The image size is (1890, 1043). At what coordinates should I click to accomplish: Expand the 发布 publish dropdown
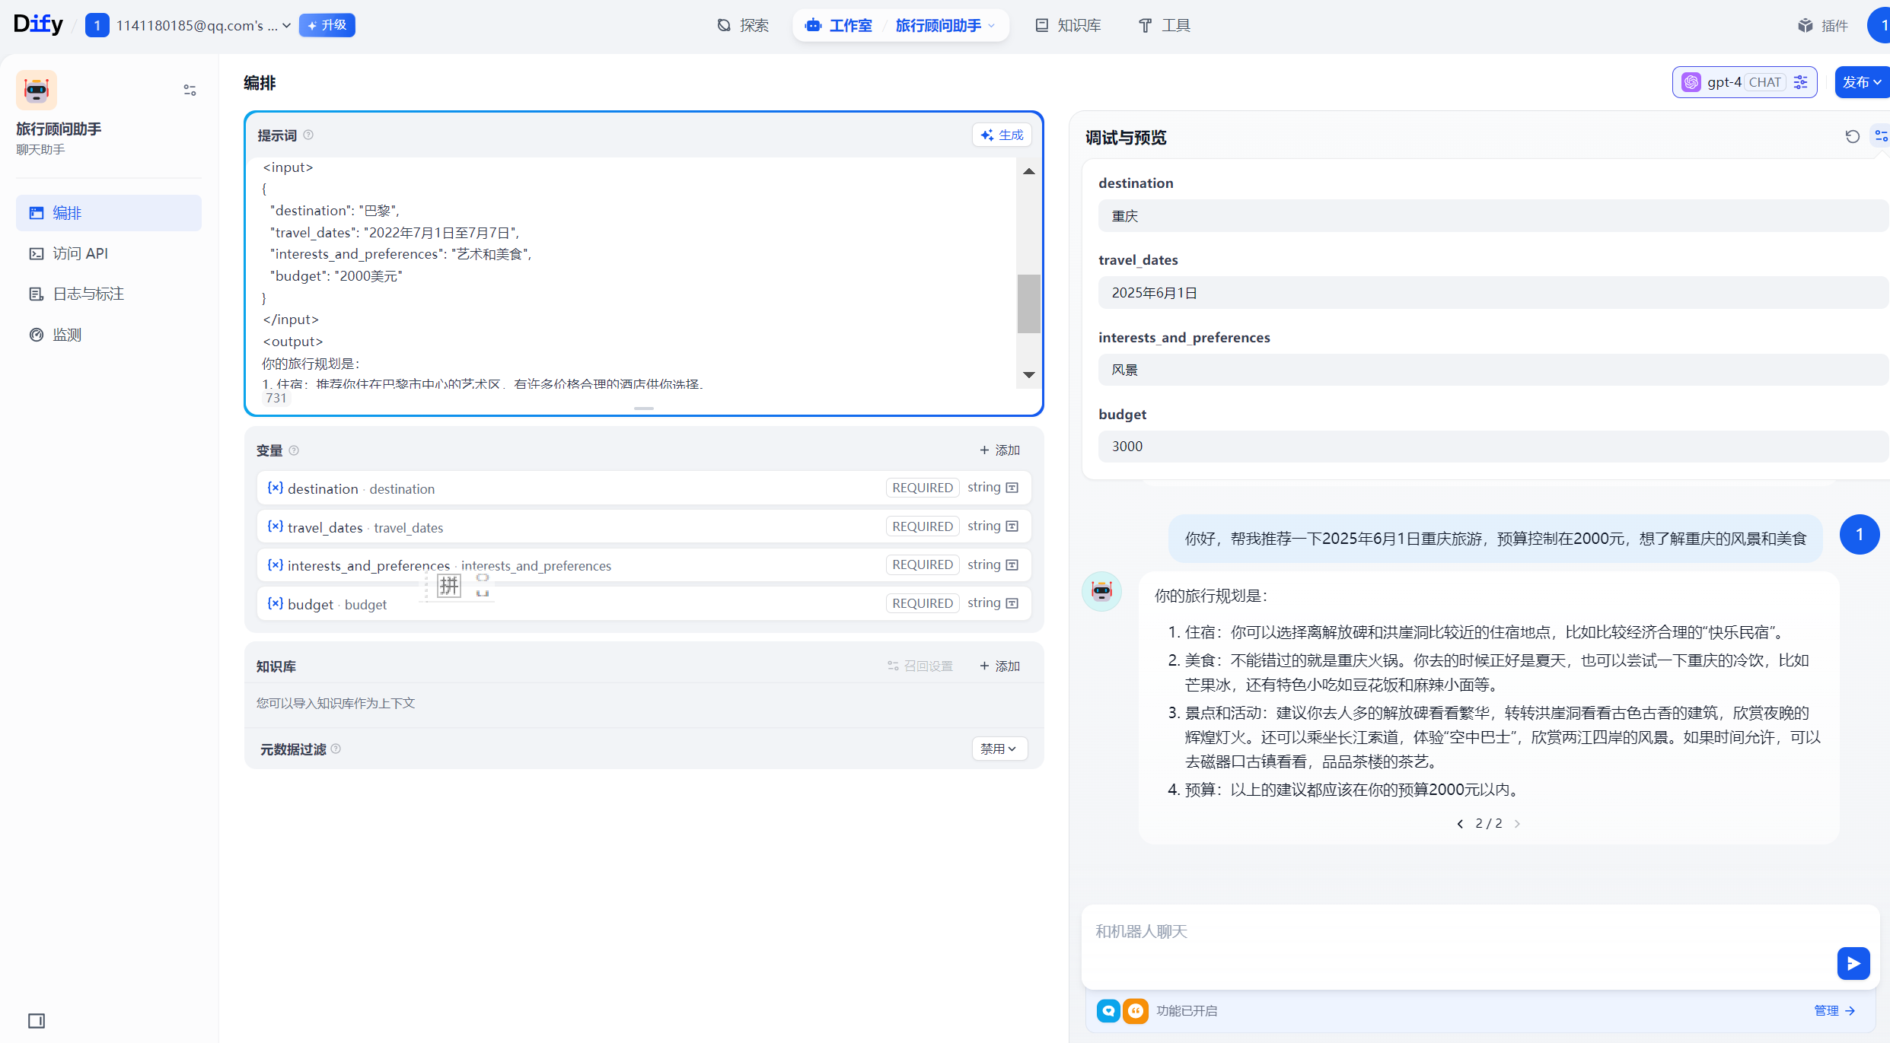tap(1862, 82)
